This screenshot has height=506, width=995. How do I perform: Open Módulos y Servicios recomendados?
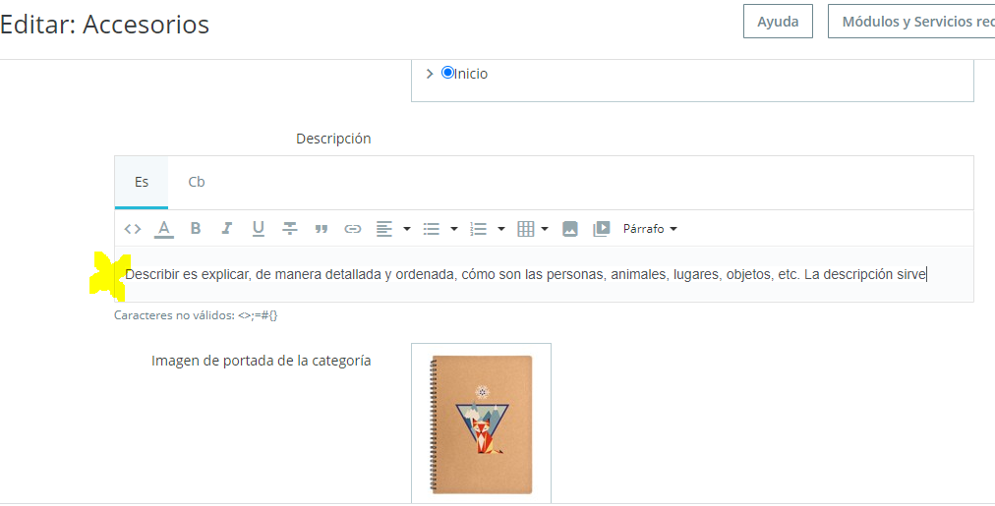pos(911,22)
